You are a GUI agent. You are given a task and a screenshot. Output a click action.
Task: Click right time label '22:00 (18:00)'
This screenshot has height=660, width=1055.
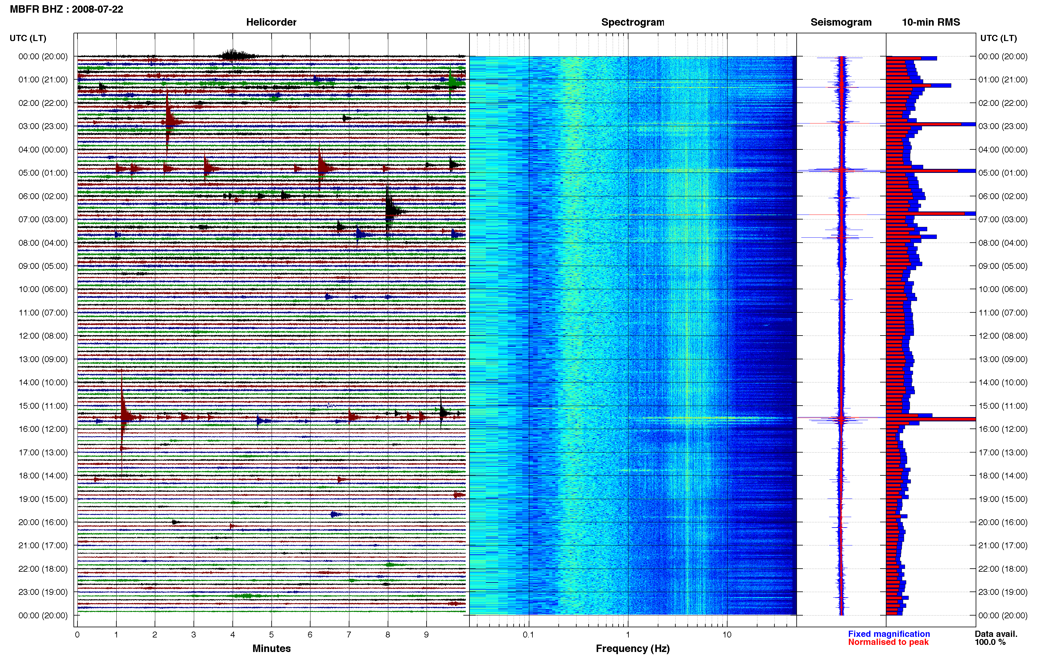pos(1003,569)
